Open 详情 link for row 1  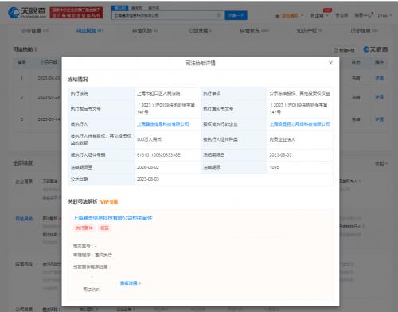(x=379, y=79)
